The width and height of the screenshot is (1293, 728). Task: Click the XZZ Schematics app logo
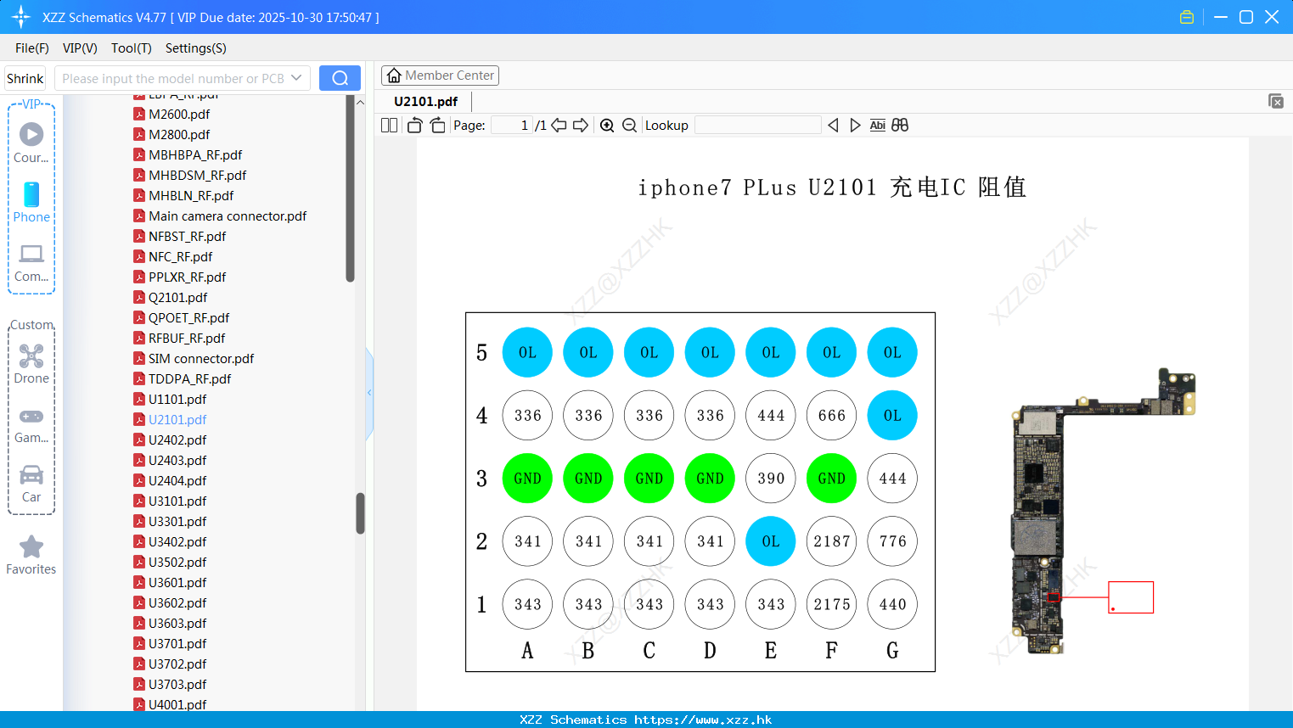pyautogui.click(x=21, y=17)
